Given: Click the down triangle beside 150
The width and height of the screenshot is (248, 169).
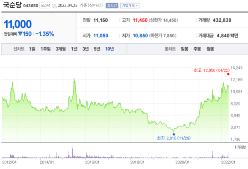Looking at the screenshot, I should (20, 33).
